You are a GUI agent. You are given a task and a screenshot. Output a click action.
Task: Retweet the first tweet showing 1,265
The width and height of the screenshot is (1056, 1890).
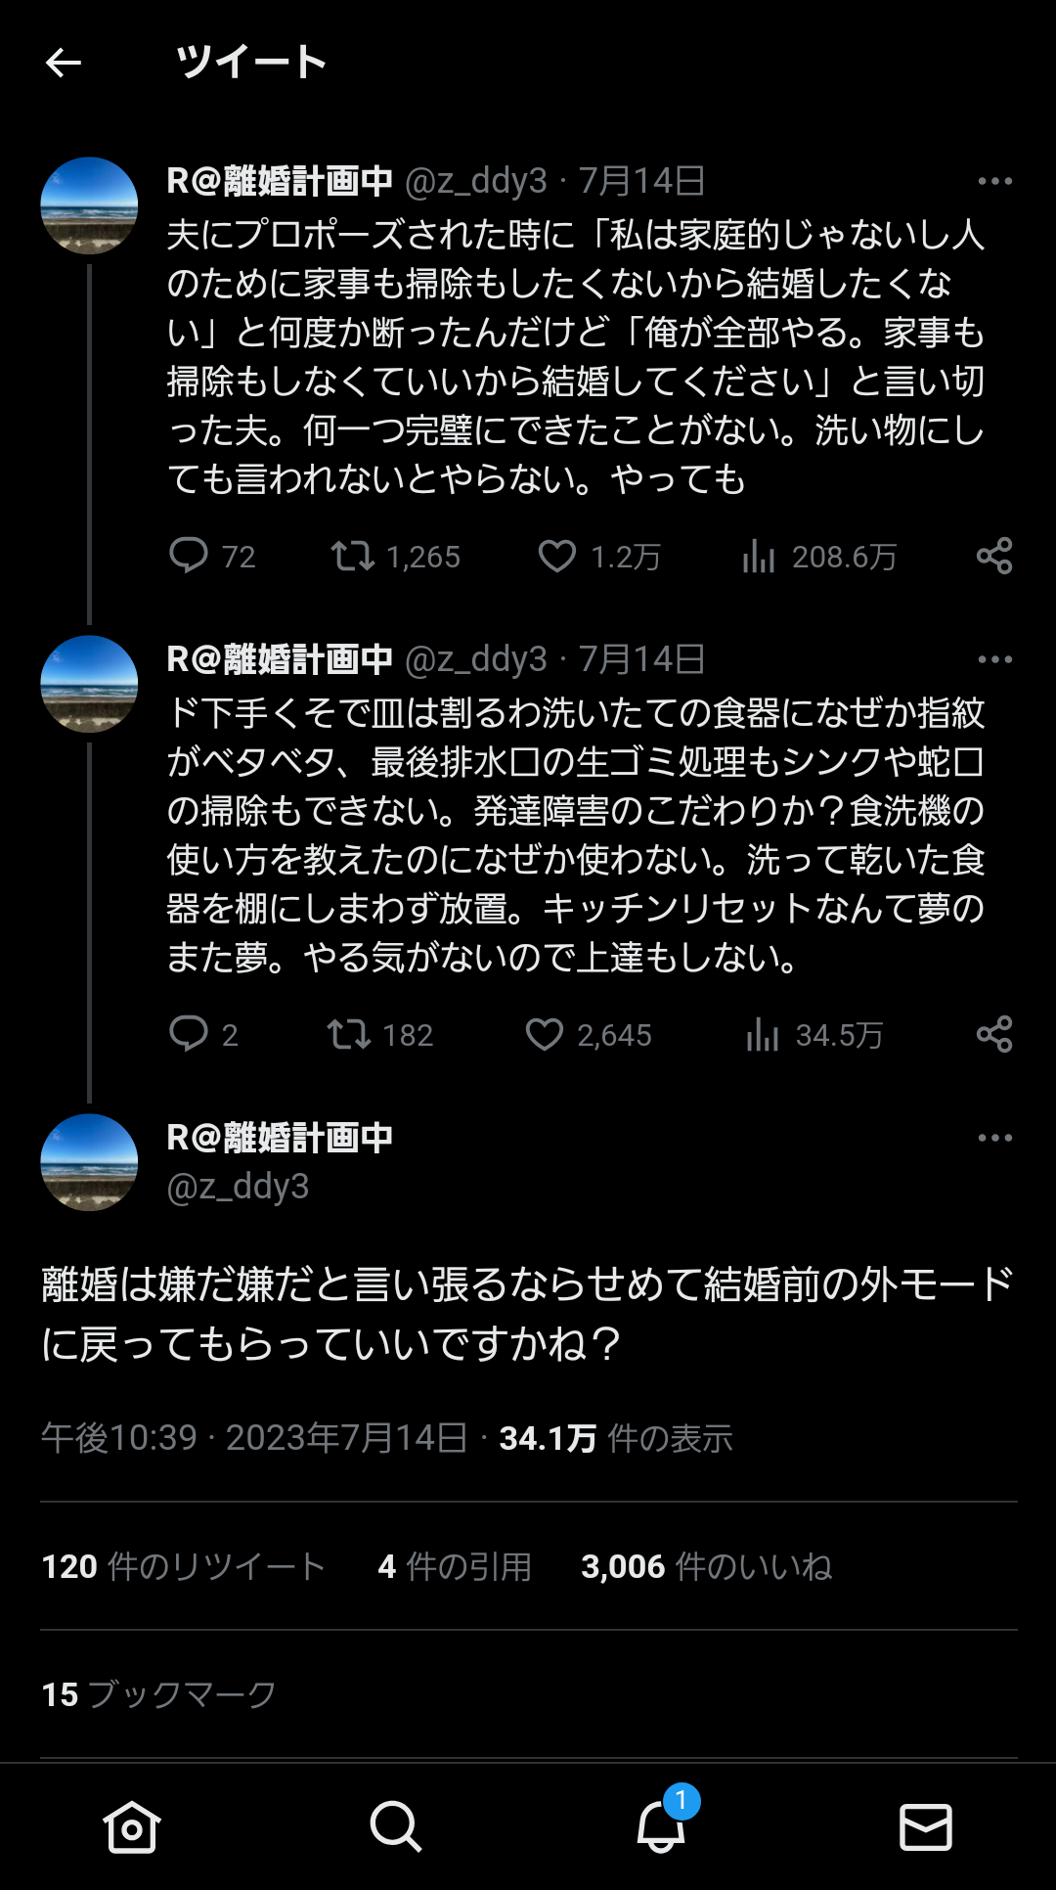(352, 556)
